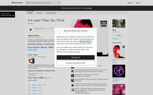
Task: Open the Privacy Policy link
Action: tap(85, 41)
